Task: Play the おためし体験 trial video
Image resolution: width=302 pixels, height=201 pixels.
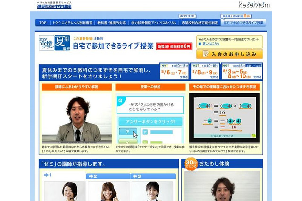Action: point(222,186)
